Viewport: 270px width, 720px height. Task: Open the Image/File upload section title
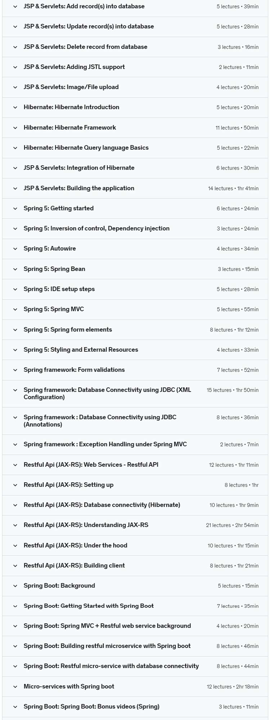coord(71,87)
